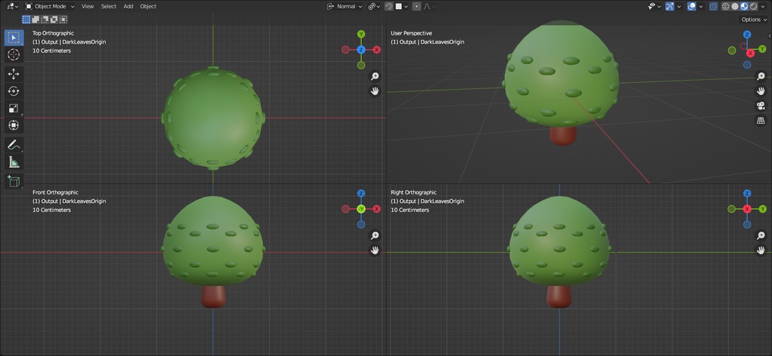This screenshot has width=772, height=356.
Task: Open Normal transform orientation dropdown
Action: tap(345, 6)
